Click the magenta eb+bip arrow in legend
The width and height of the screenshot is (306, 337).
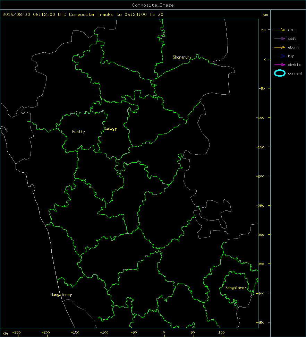tap(280, 65)
